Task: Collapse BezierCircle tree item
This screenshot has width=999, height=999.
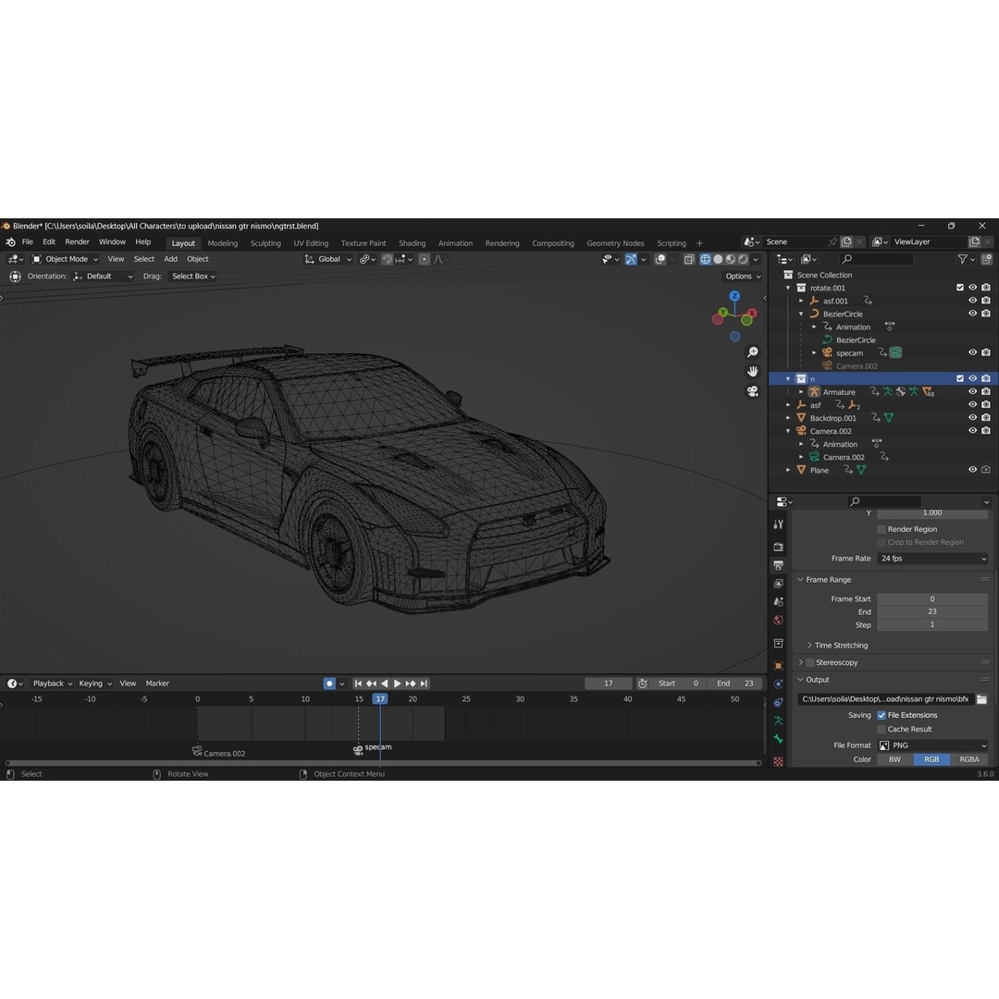Action: (801, 314)
